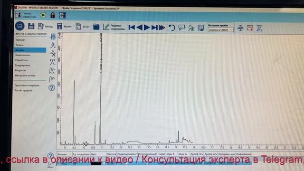Viewport: 304px width, 171px height.
Task: Open the Градуировка section
Action: [x=22, y=66]
